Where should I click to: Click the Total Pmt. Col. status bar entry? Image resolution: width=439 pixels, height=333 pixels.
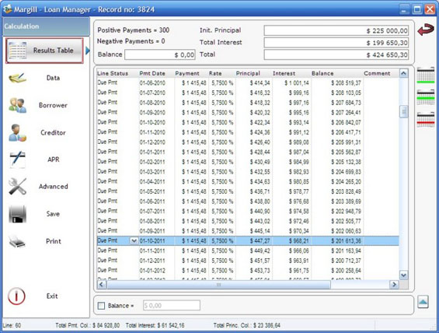click(x=87, y=325)
